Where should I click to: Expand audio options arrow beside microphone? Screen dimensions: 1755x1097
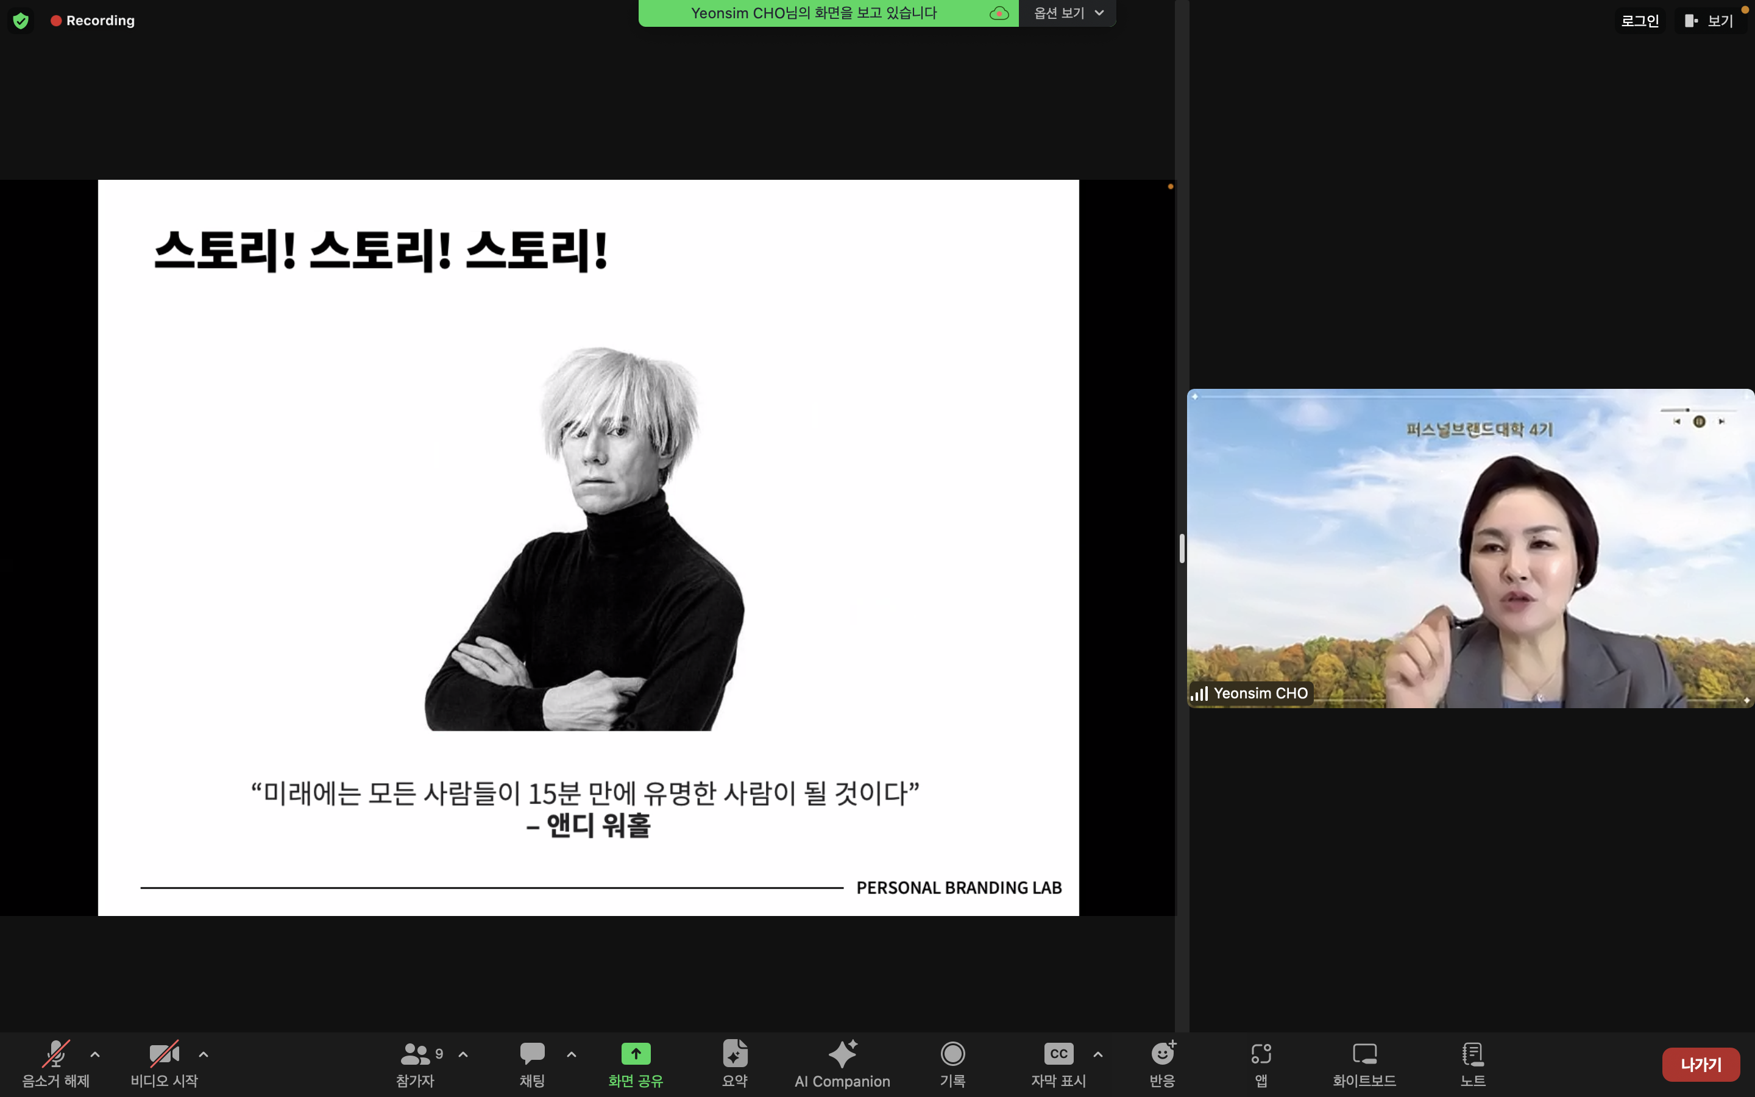click(95, 1054)
